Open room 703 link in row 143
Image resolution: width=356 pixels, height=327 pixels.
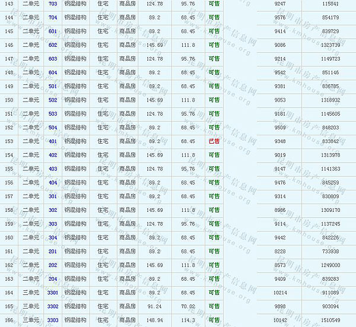[53, 4]
